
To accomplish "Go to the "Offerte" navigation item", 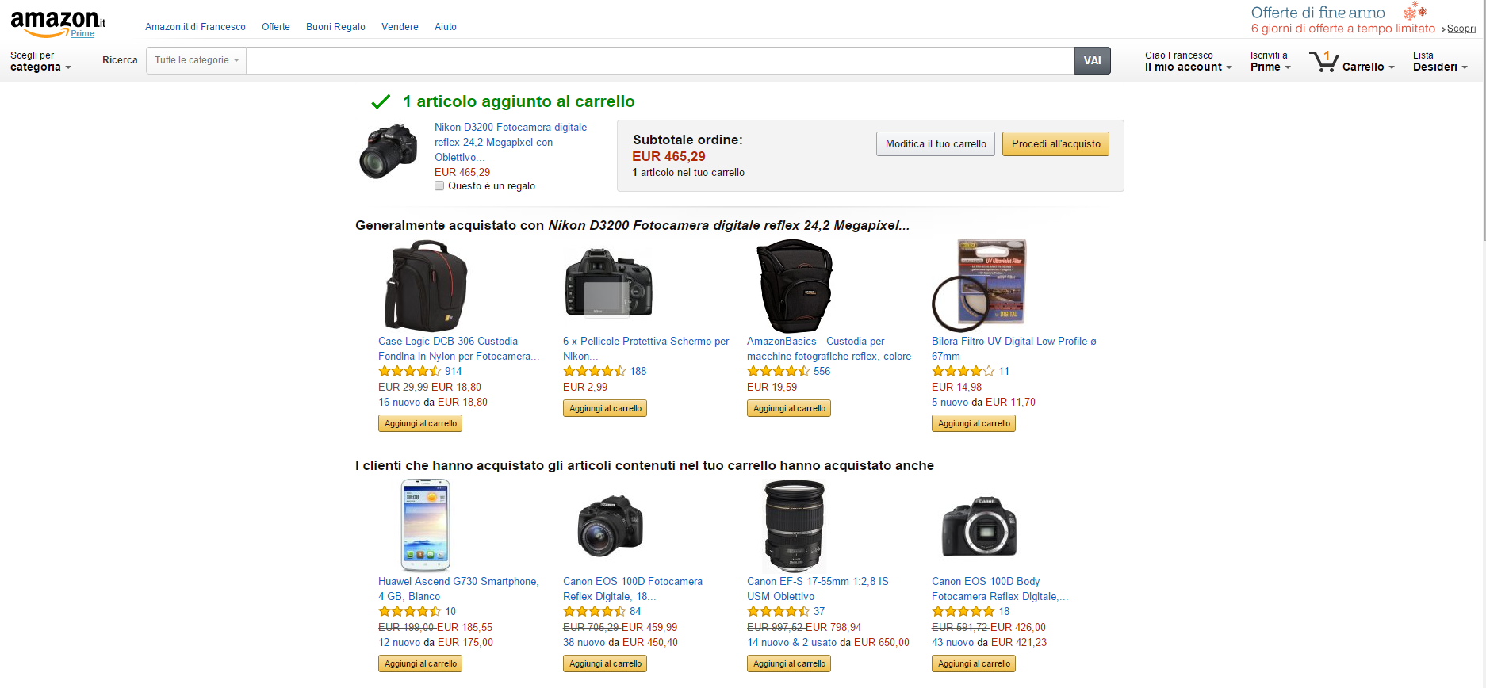I will (x=276, y=27).
